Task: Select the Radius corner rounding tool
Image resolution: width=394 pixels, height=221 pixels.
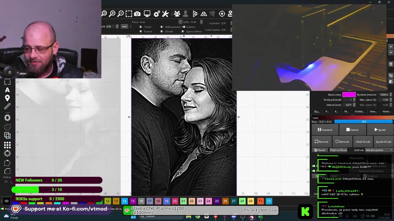Action: (7, 171)
